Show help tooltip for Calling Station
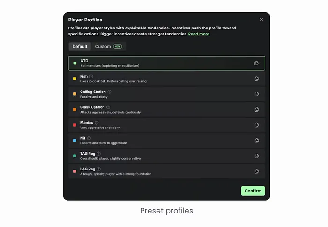 109,92
